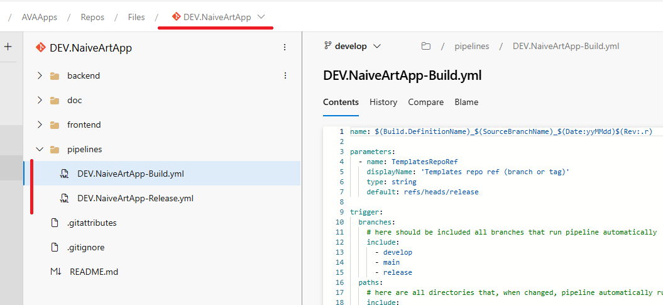Click the branches: code line
Viewport: 663px width, 305px height.
[376, 222]
